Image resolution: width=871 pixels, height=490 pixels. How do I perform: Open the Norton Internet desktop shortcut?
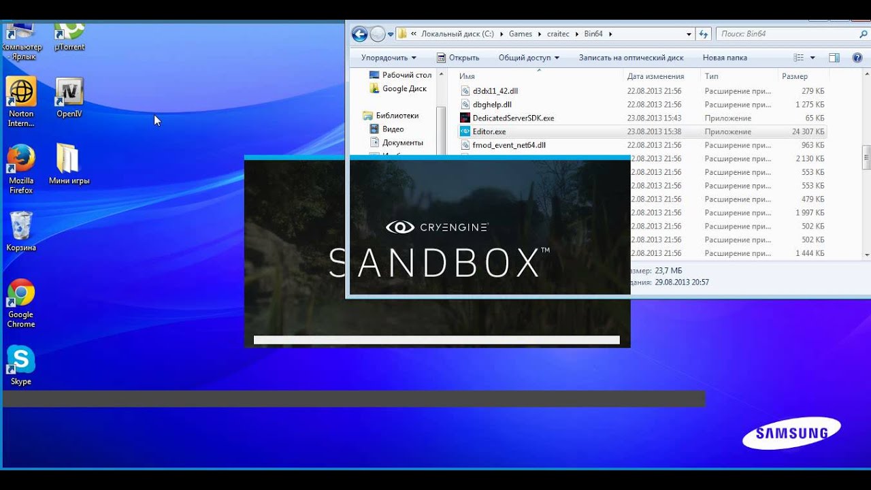point(21,102)
